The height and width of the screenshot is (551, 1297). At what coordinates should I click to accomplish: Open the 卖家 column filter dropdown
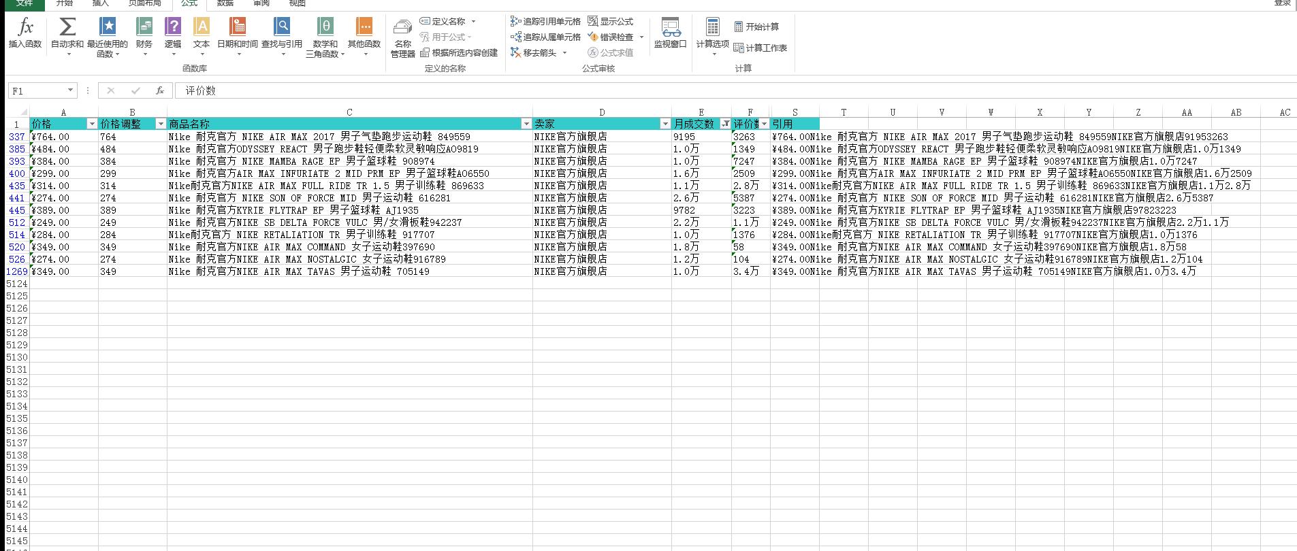click(665, 124)
